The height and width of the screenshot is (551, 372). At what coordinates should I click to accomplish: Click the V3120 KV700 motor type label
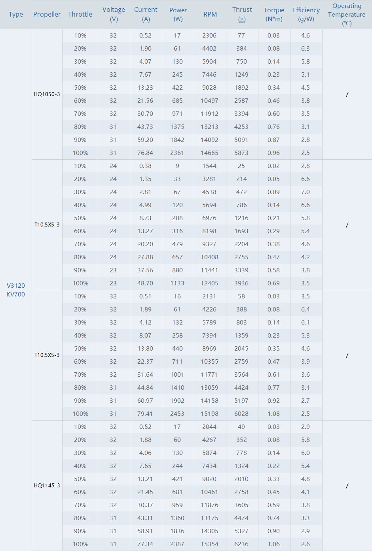click(x=16, y=290)
